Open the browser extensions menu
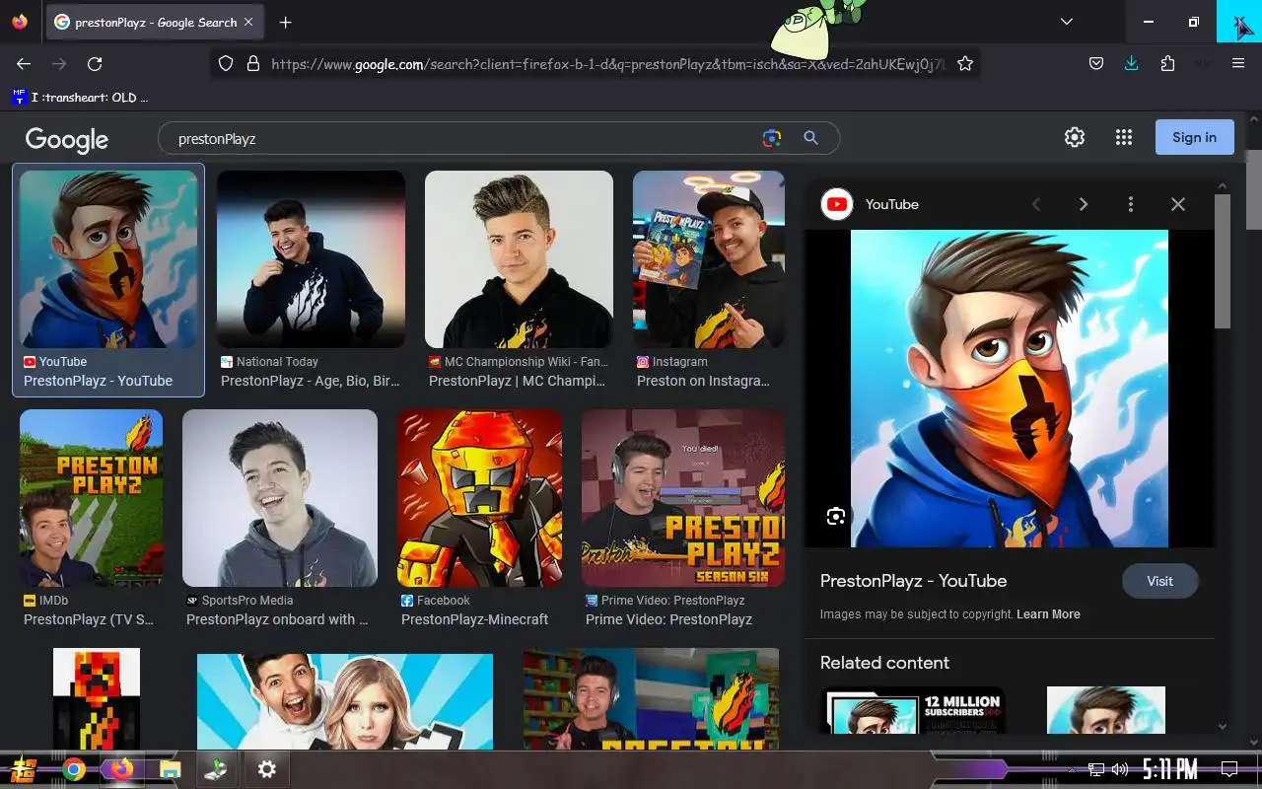This screenshot has width=1262, height=789. pos(1167,63)
